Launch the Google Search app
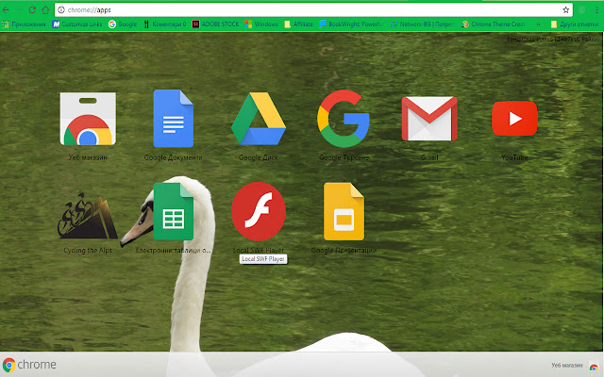The height and width of the screenshot is (377, 604). [344, 119]
